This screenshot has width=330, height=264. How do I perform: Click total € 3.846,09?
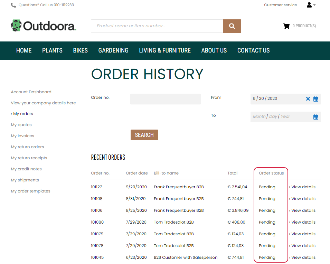click(238, 210)
